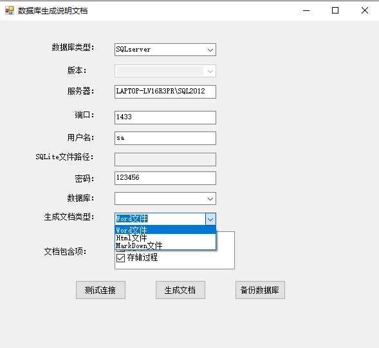This screenshot has width=379, height=348.
Task: Click the 测试连接 button
Action: 100,290
